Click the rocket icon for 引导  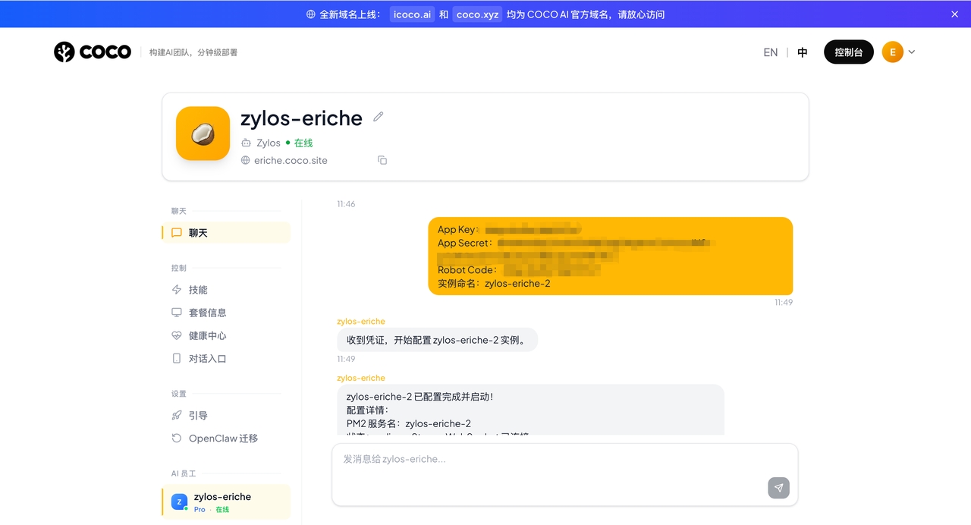(177, 416)
